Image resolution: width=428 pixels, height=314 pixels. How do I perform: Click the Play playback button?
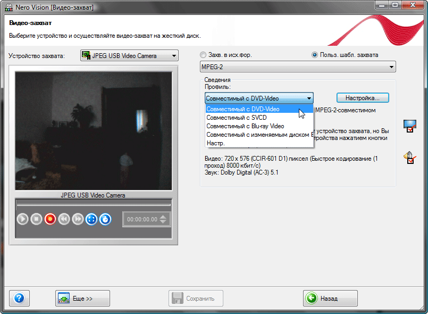coord(22,219)
